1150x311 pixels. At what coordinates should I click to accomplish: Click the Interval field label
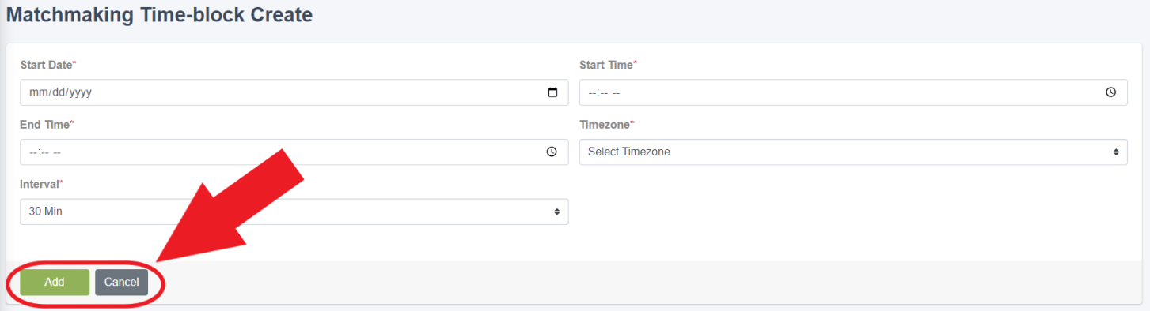point(40,184)
